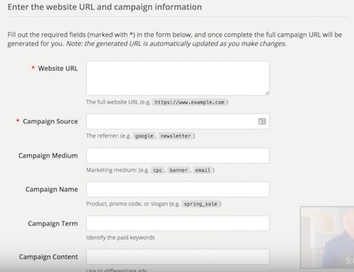This screenshot has height=272, width=354.
Task: Click the https://www.example.com example code
Action: [x=189, y=102]
